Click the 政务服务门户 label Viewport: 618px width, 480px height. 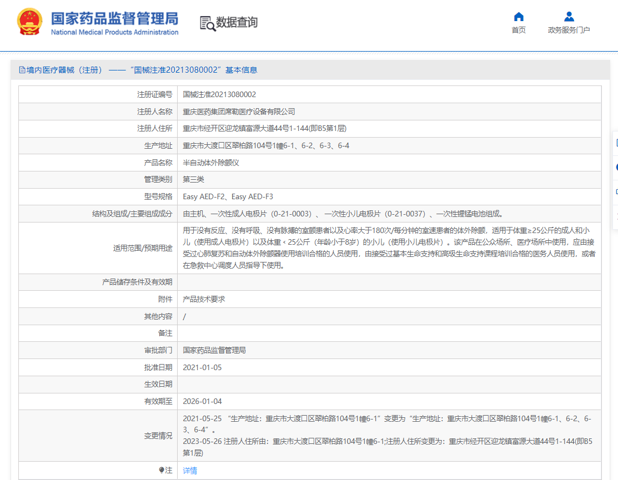569,30
